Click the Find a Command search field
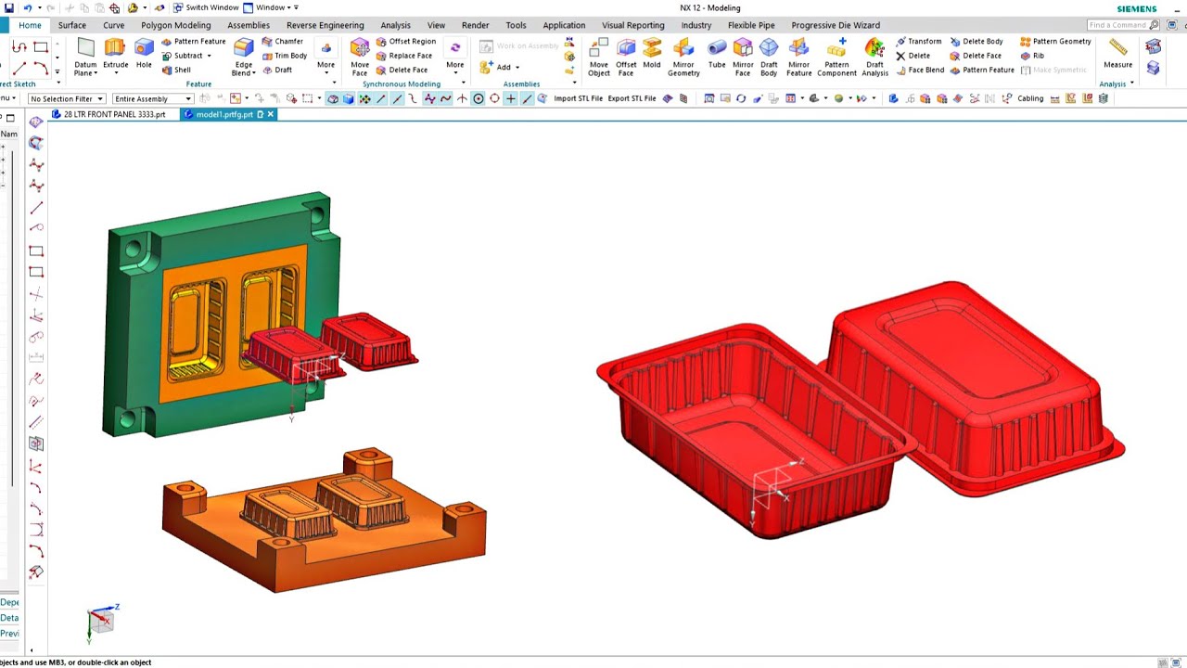The image size is (1187, 668). tap(1123, 25)
